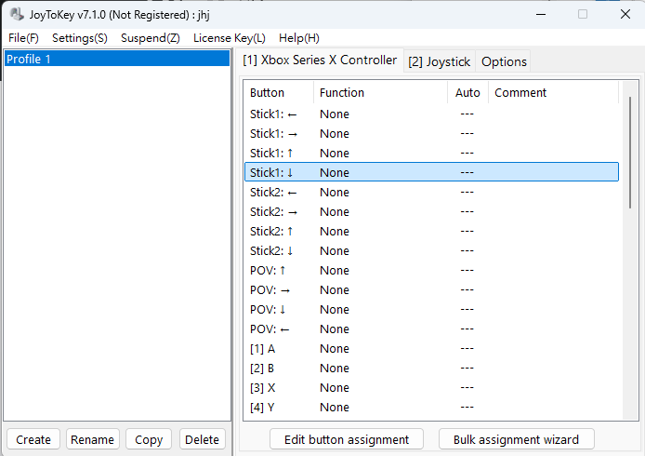Click the JoyToKey app icon in title bar
The width and height of the screenshot is (645, 456).
click(17, 15)
